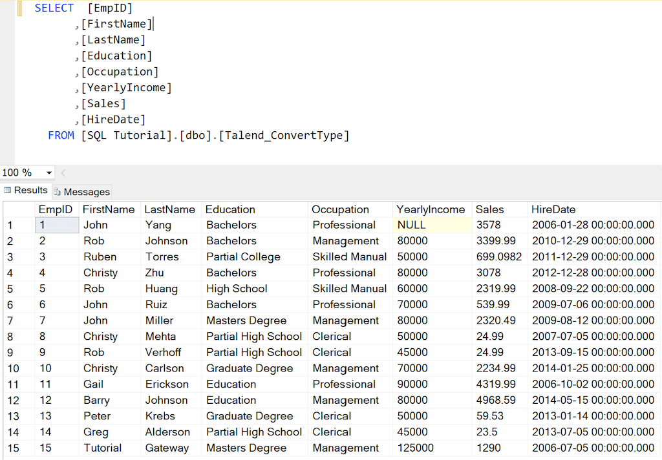The height and width of the screenshot is (460, 662).
Task: Open the 100 % zoom dropdown
Action: click(49, 173)
